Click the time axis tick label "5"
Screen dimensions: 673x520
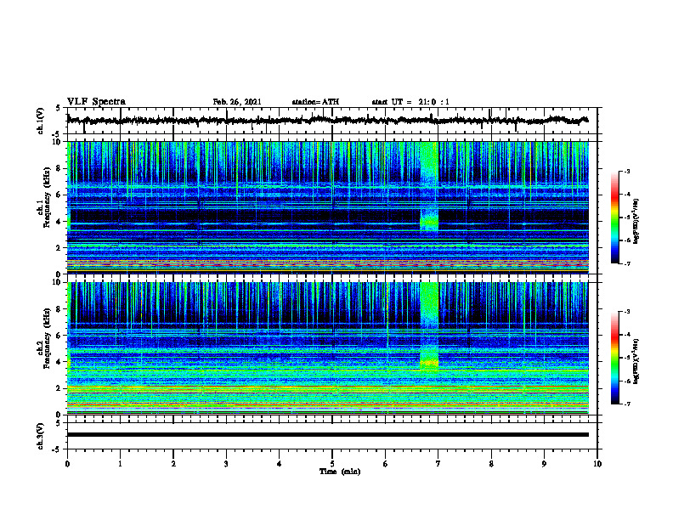pyautogui.click(x=332, y=464)
